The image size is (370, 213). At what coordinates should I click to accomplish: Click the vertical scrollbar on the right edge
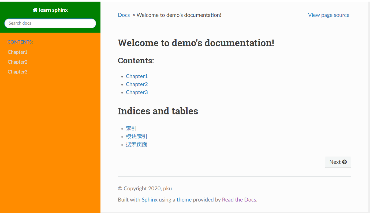pos(369,107)
